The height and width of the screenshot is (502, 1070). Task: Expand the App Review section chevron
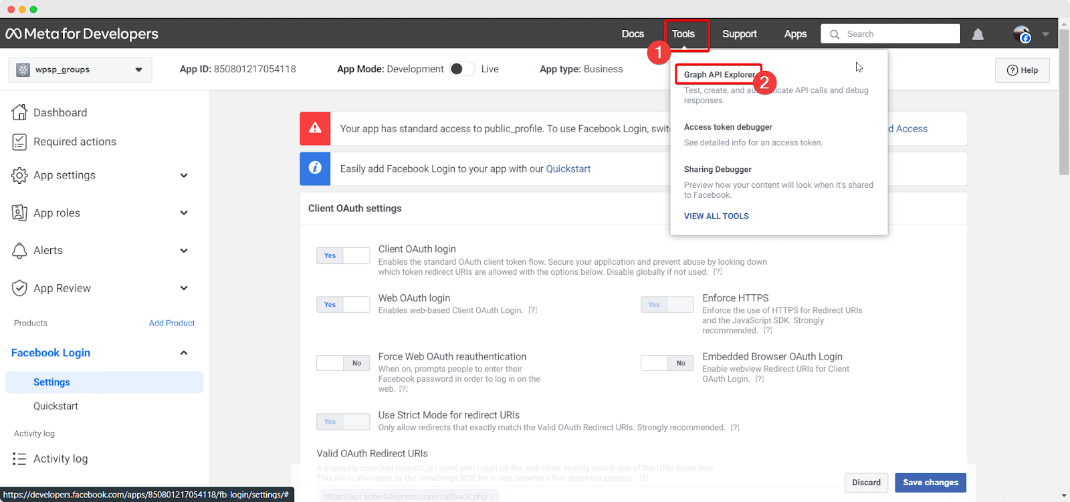point(184,288)
